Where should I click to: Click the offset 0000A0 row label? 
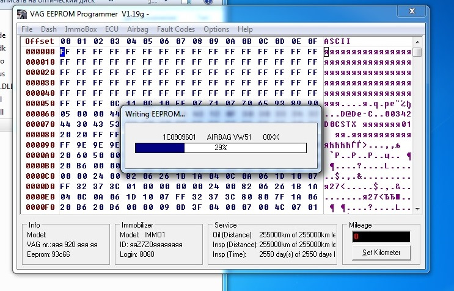[40, 156]
